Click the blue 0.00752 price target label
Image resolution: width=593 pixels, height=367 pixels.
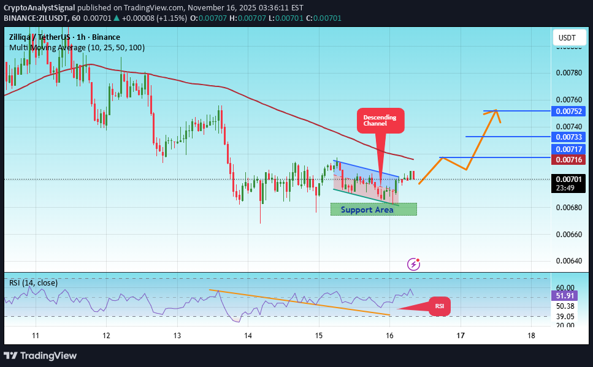567,111
